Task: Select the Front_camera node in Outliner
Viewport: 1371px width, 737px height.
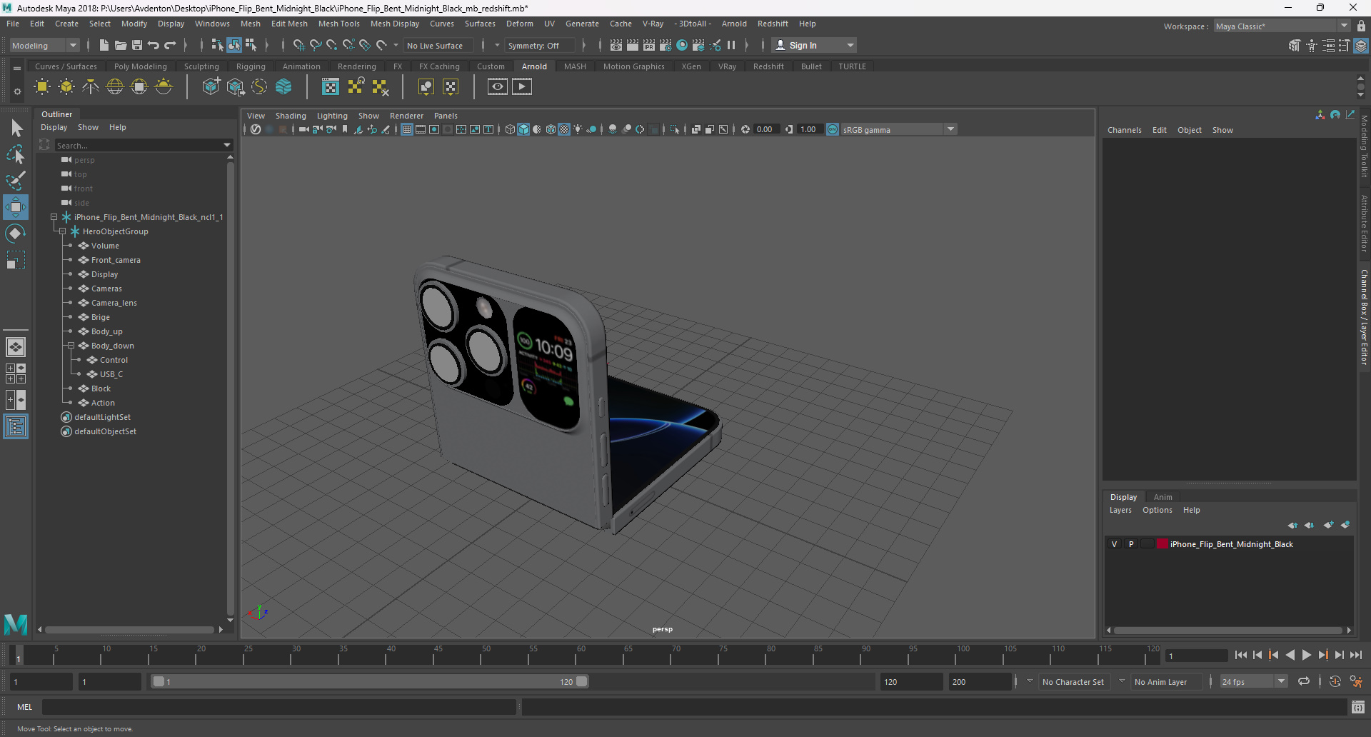Action: click(x=116, y=260)
